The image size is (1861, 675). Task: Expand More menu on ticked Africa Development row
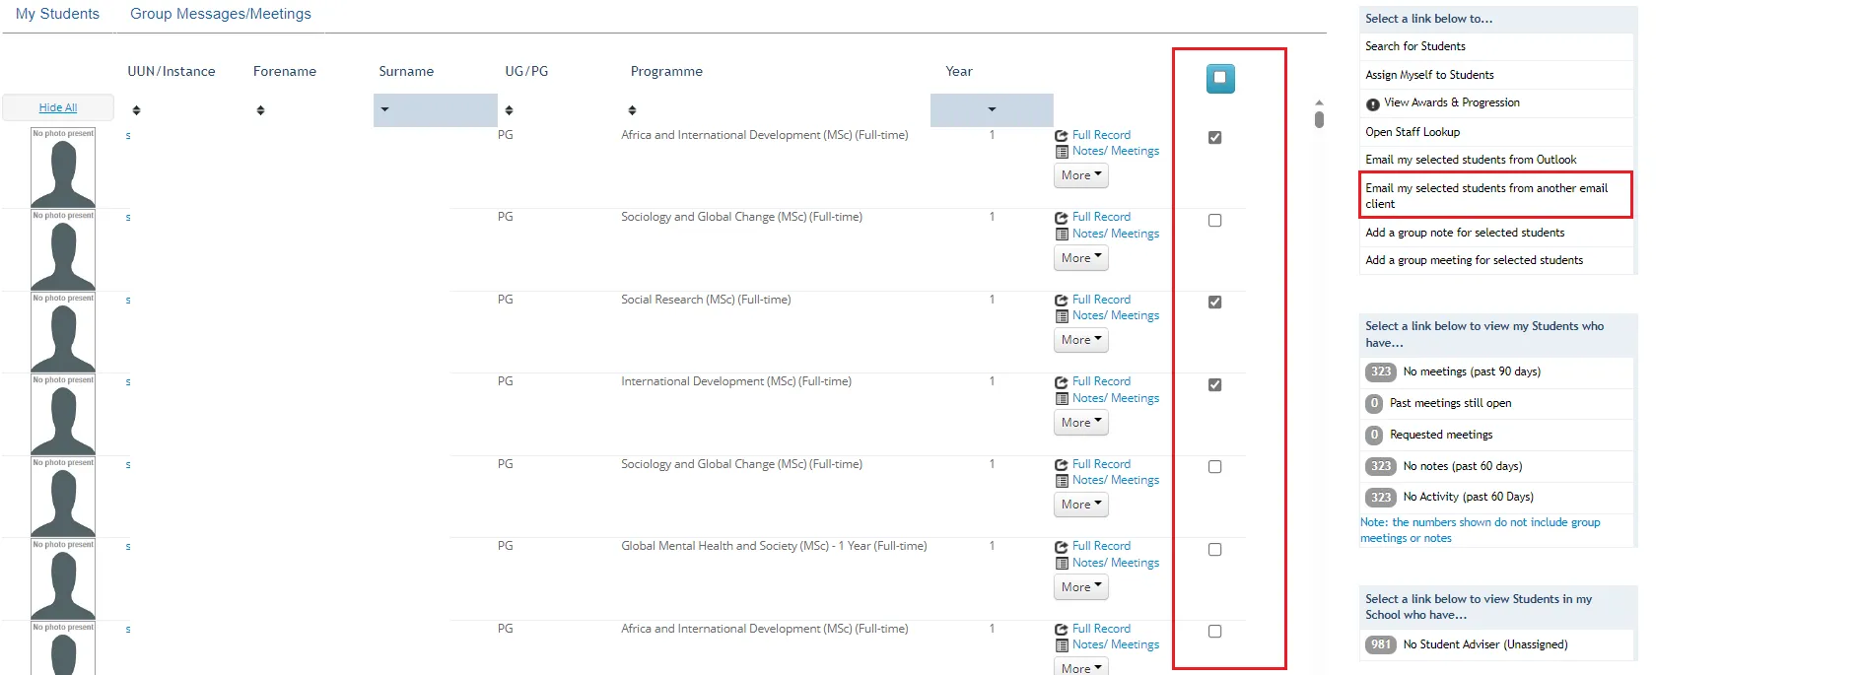pyautogui.click(x=1081, y=175)
